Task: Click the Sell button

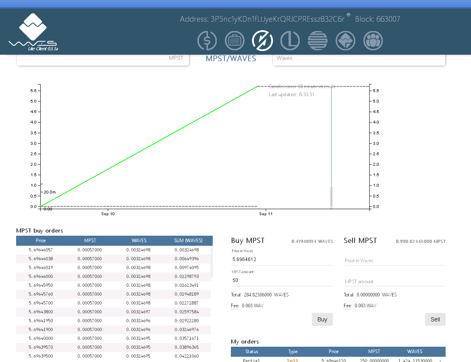Action: tap(435, 319)
